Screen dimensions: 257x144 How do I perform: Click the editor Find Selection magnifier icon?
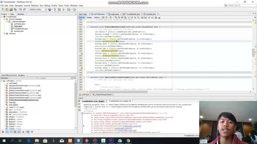pos(116,18)
